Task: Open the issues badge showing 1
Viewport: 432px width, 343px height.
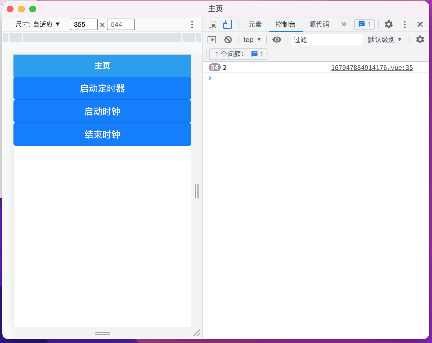Action: (364, 24)
